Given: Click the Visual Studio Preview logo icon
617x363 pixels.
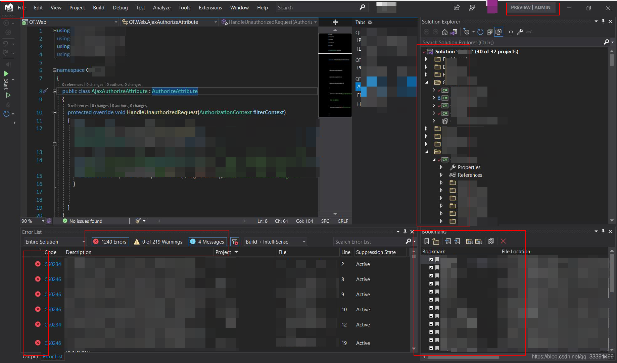Looking at the screenshot, I should 9,7.
